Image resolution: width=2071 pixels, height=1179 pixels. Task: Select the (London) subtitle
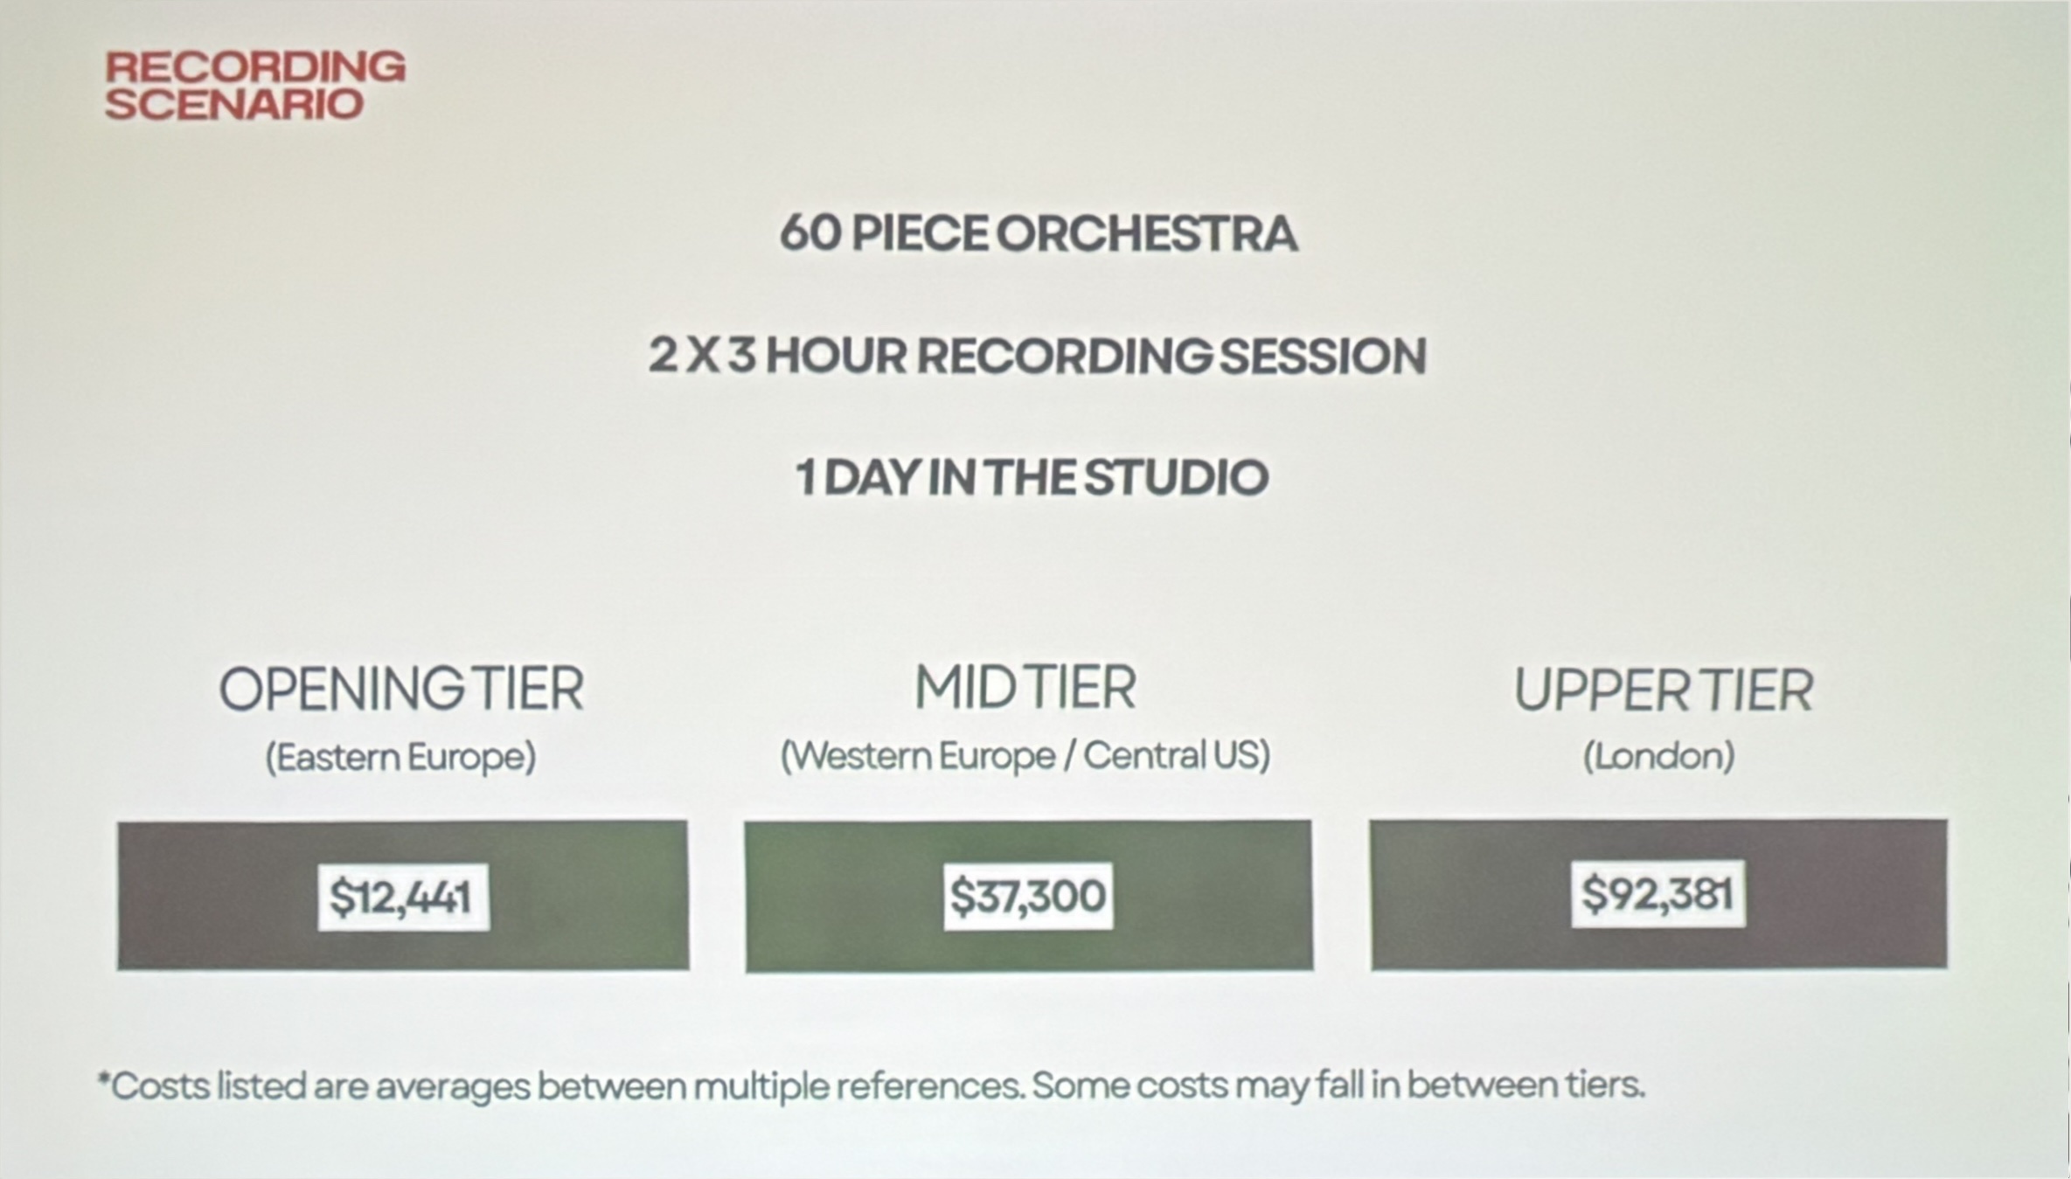[1658, 756]
